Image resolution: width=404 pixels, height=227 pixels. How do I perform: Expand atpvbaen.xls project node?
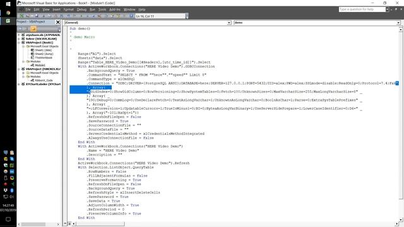click(19, 35)
